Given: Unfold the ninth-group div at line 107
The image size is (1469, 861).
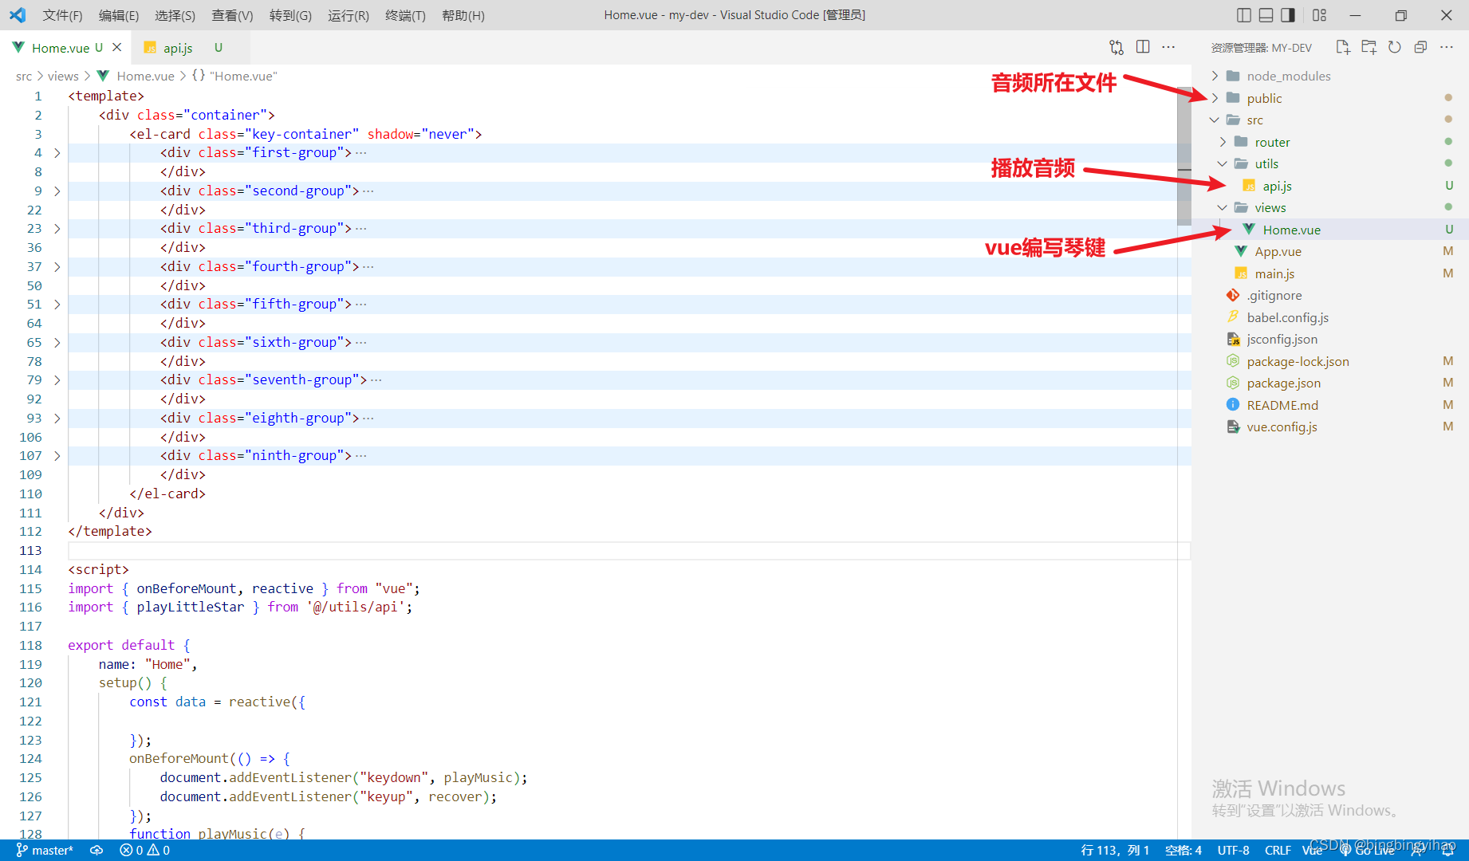Looking at the screenshot, I should [57, 455].
